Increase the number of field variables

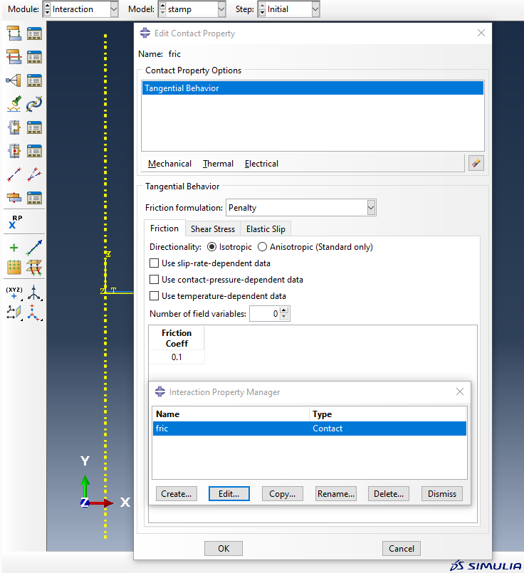pyautogui.click(x=284, y=310)
